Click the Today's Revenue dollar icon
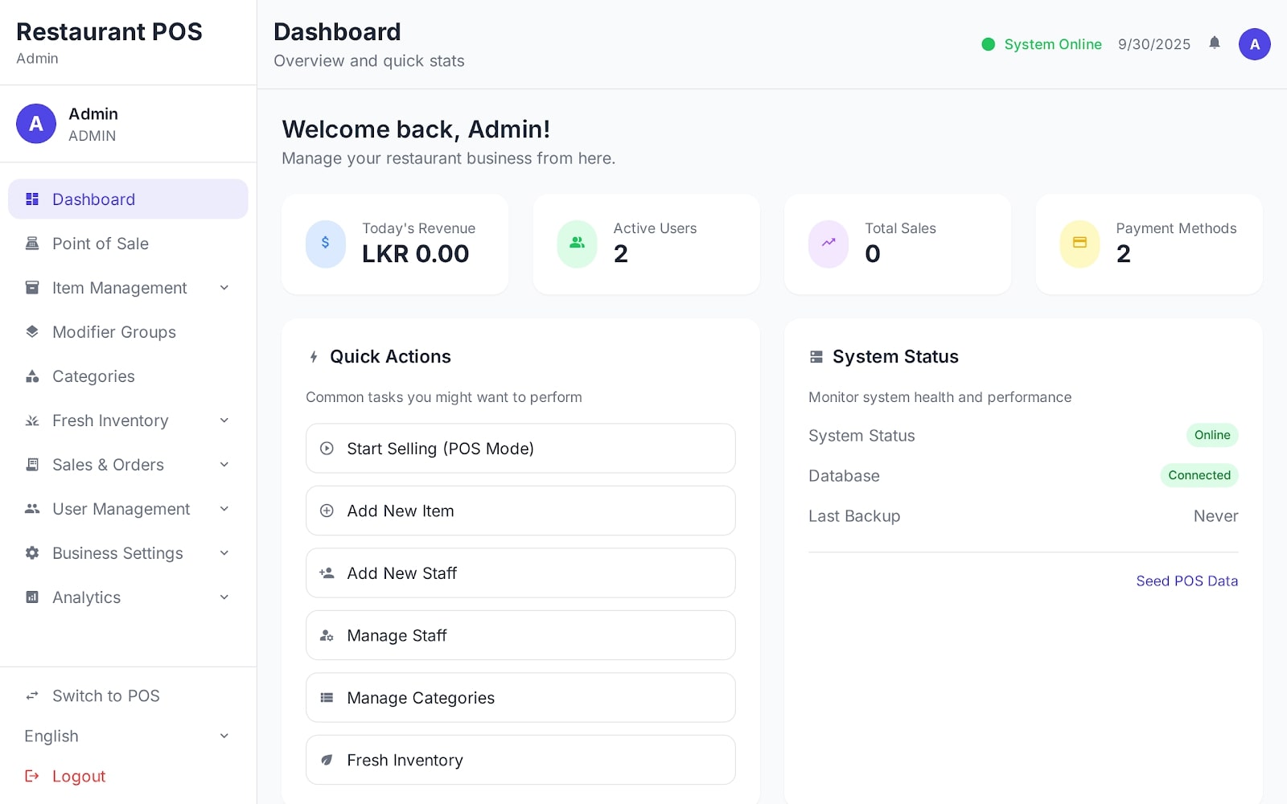The height and width of the screenshot is (804, 1287). click(x=325, y=243)
